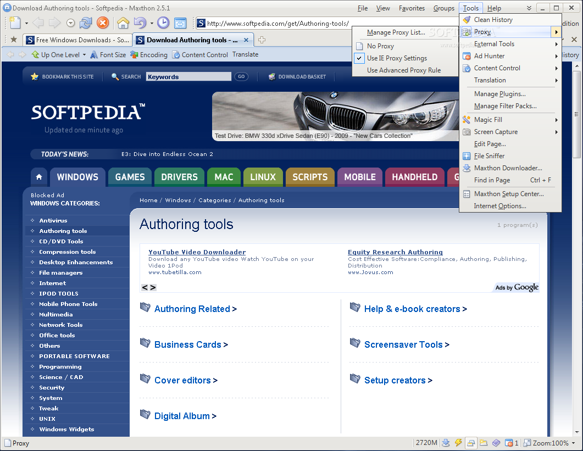Image resolution: width=583 pixels, height=451 pixels.
Task: Open Maxthon Downloader... entry
Action: point(510,168)
